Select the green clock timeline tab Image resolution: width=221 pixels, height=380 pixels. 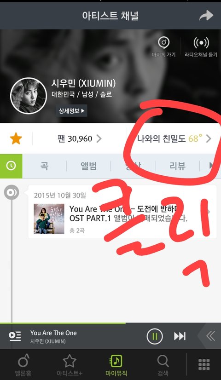pos(11,166)
